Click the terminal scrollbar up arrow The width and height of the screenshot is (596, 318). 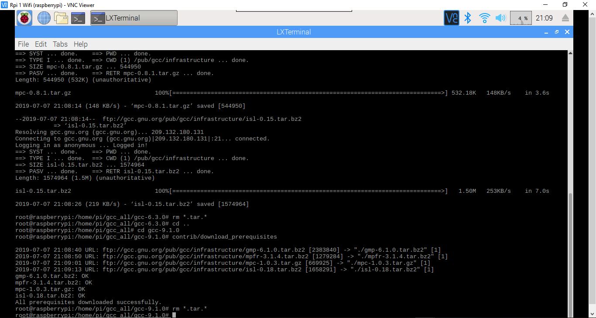(570, 53)
